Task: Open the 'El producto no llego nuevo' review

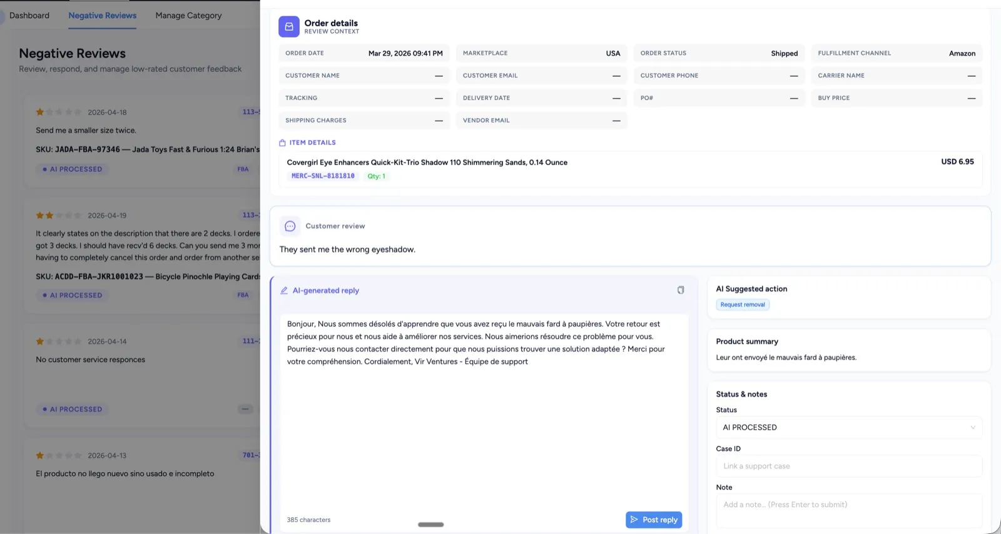Action: [x=125, y=474]
